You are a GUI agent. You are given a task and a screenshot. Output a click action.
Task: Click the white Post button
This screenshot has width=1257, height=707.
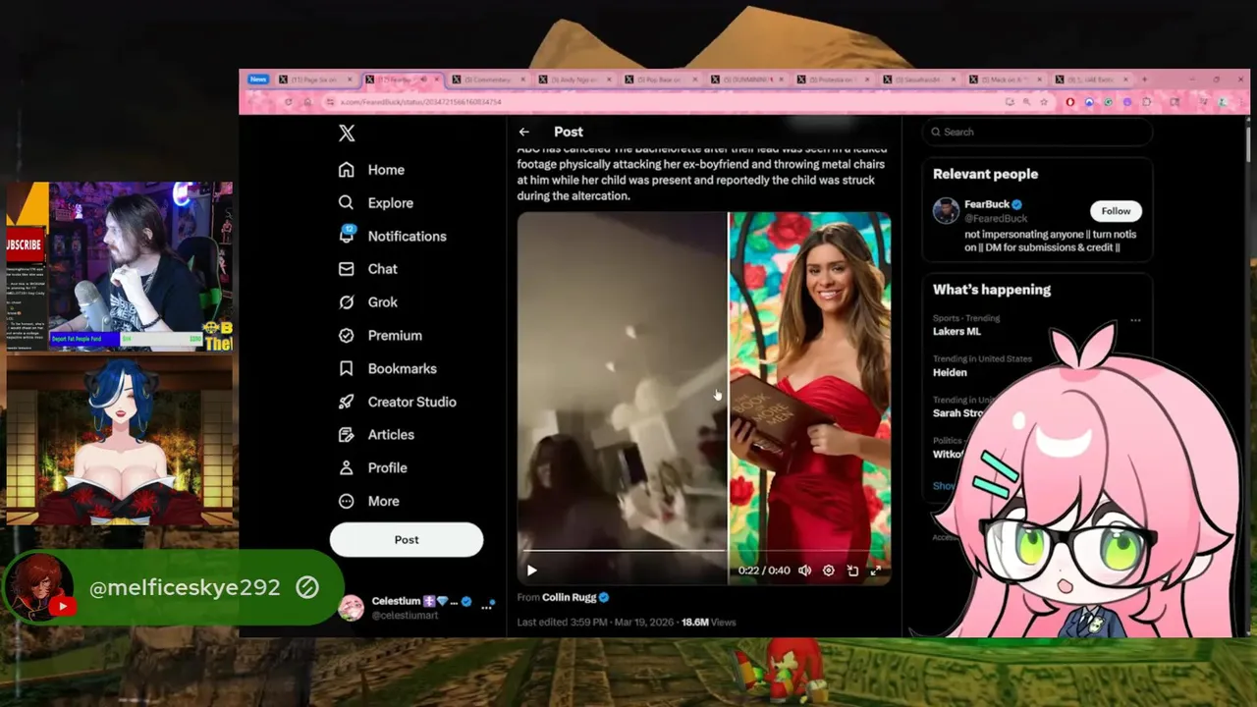click(407, 540)
